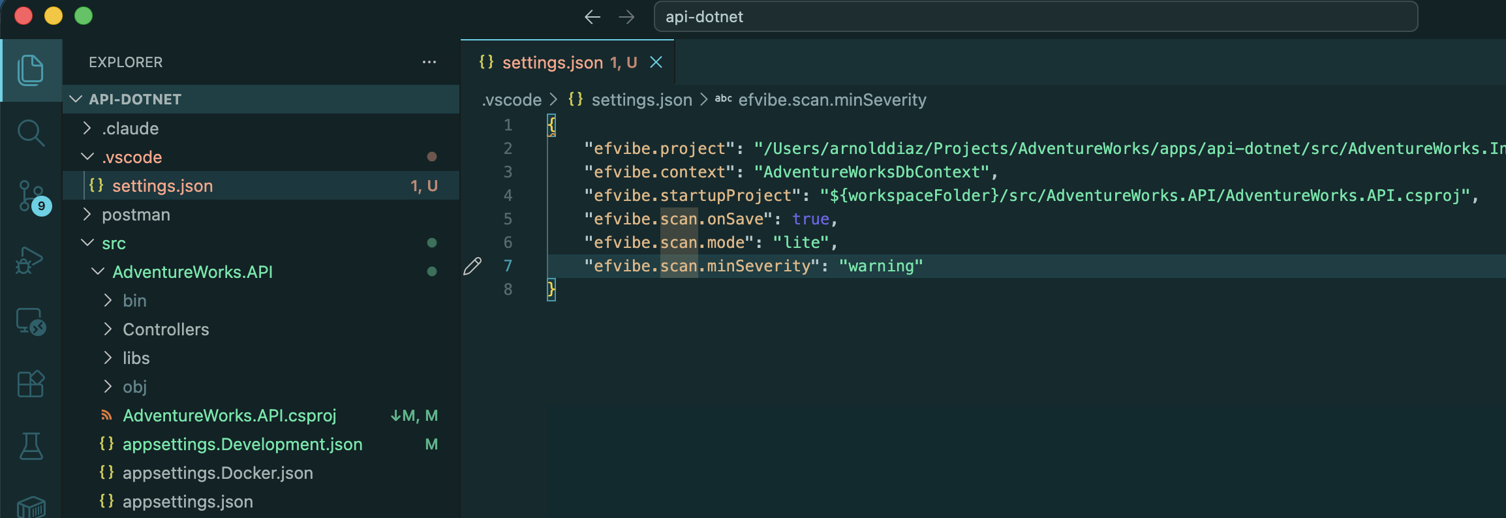
Task: Open Source Control view with 9 badge
Action: 33,197
